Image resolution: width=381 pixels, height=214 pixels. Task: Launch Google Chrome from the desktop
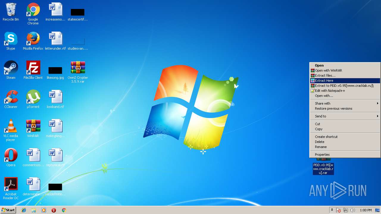pos(33,14)
